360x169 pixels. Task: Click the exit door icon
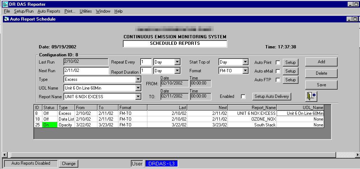(x=311, y=96)
